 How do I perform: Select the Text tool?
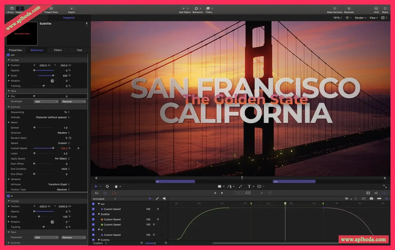point(249,186)
